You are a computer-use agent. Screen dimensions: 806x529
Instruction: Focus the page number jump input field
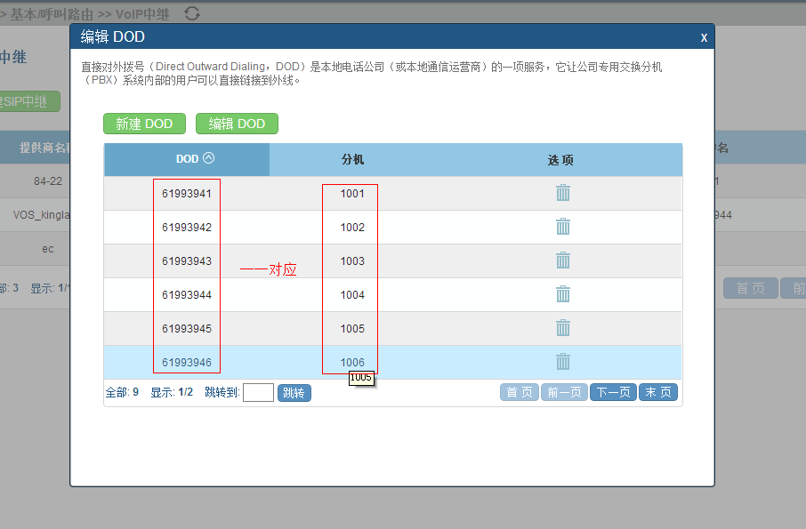[258, 393]
